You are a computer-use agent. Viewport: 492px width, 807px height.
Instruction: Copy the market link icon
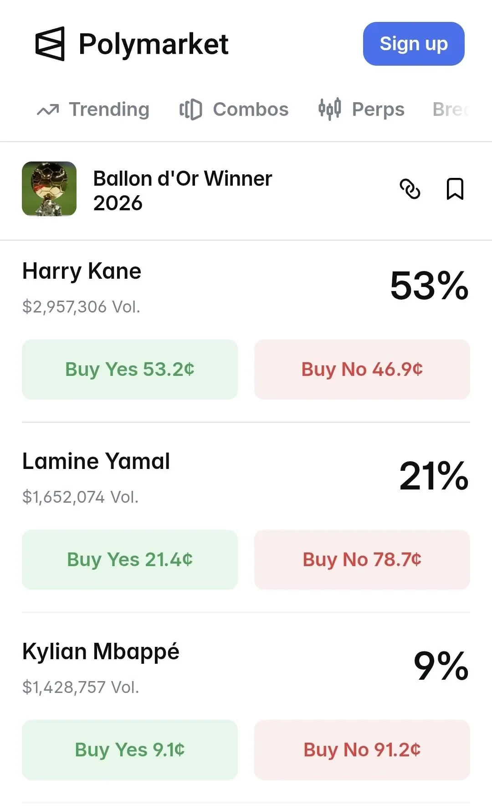[x=410, y=189]
